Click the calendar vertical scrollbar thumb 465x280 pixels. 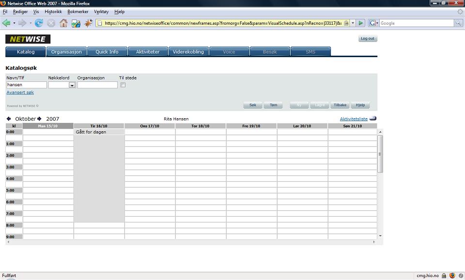coord(380,154)
